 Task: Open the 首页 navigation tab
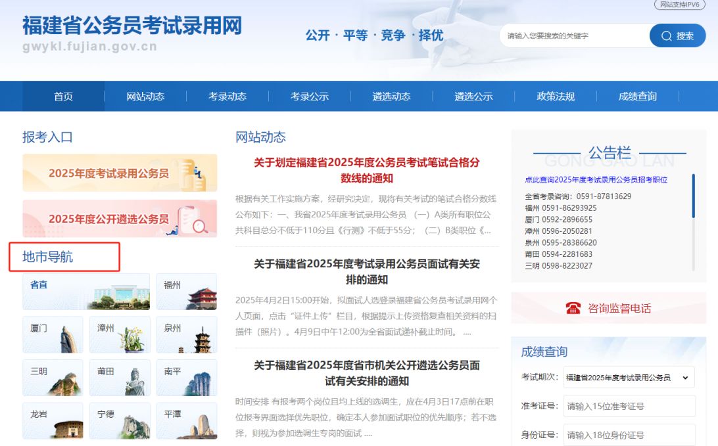click(x=63, y=97)
